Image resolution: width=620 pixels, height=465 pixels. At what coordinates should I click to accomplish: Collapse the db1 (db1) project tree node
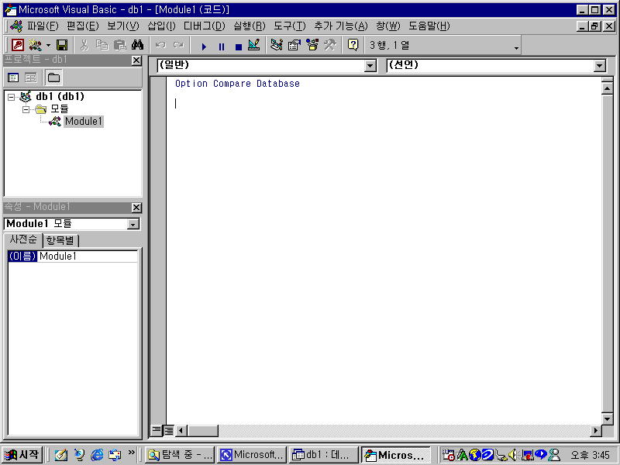coord(11,97)
